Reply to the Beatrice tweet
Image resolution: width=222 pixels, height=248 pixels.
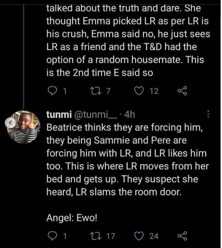[52, 236]
